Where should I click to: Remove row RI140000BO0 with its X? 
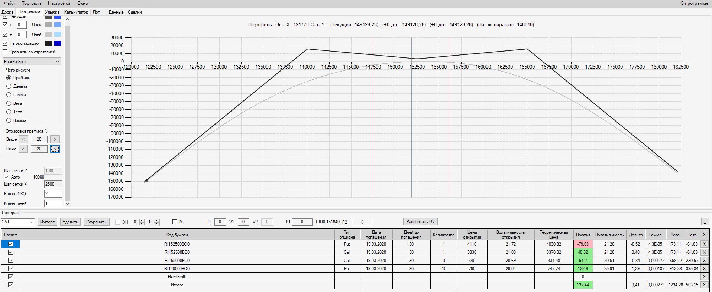tap(704, 269)
